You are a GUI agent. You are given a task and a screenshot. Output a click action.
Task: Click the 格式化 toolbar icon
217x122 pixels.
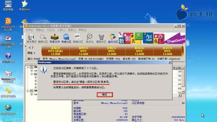pos(90,38)
